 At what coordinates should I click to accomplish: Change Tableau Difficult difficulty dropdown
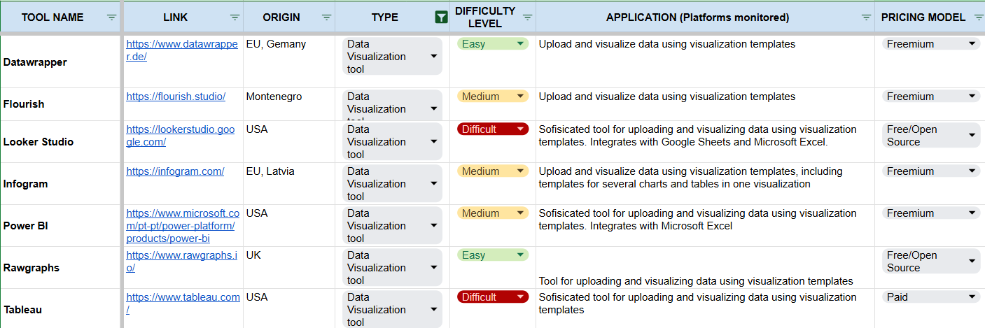(493, 297)
